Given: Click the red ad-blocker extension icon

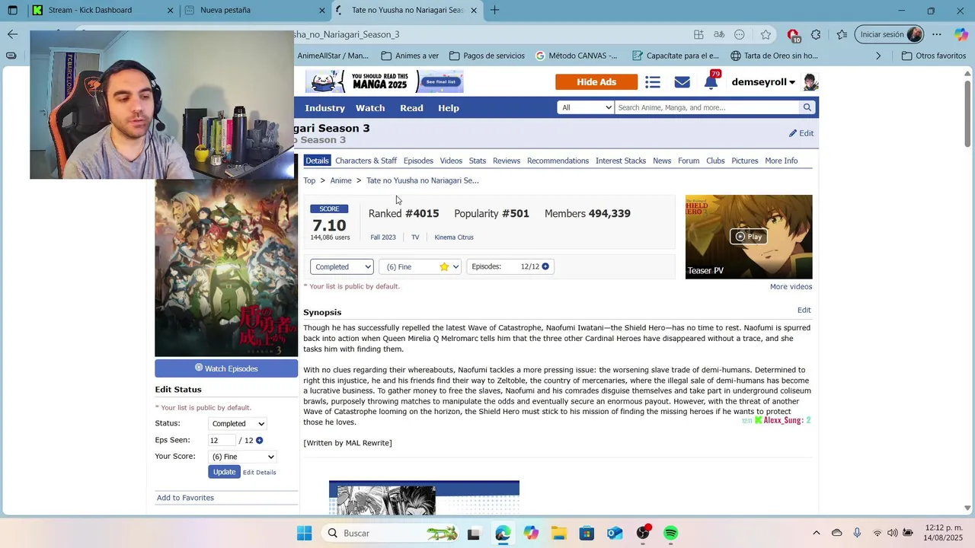Looking at the screenshot, I should point(793,35).
